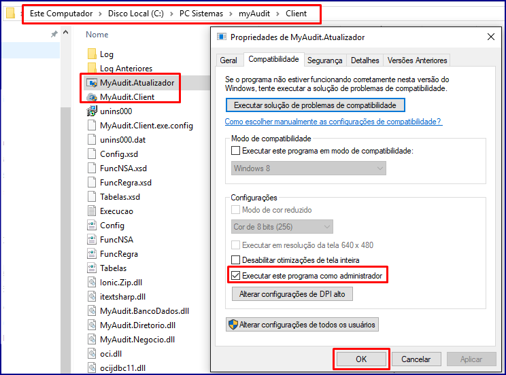Viewport: 506px width, 375px height.
Task: Click the Aplicar button
Action: [x=471, y=359]
